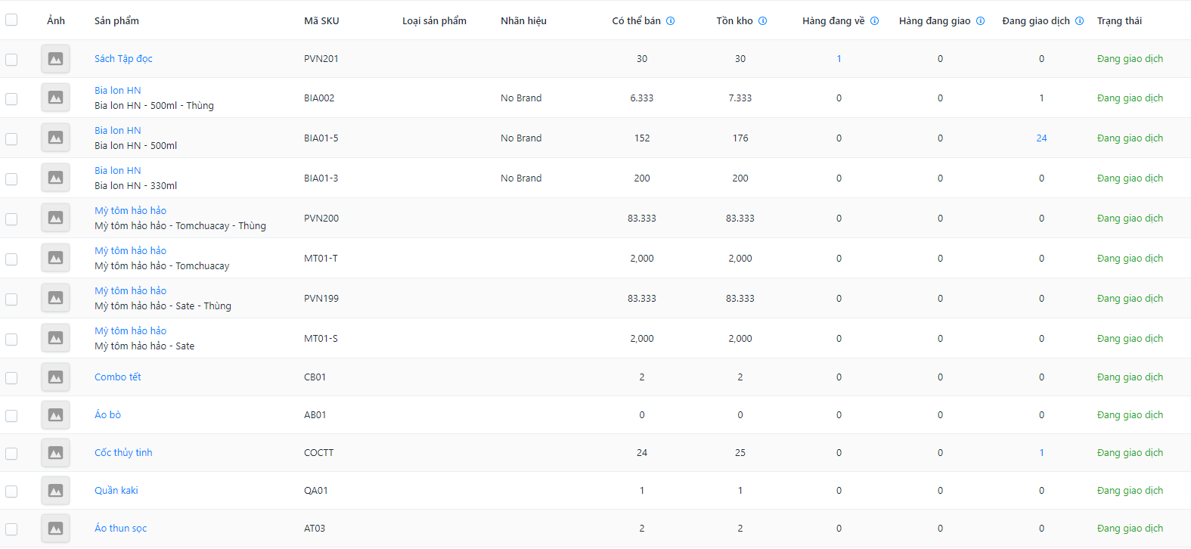
Task: Click info icon next to Đang giao dịch
Action: (1079, 21)
